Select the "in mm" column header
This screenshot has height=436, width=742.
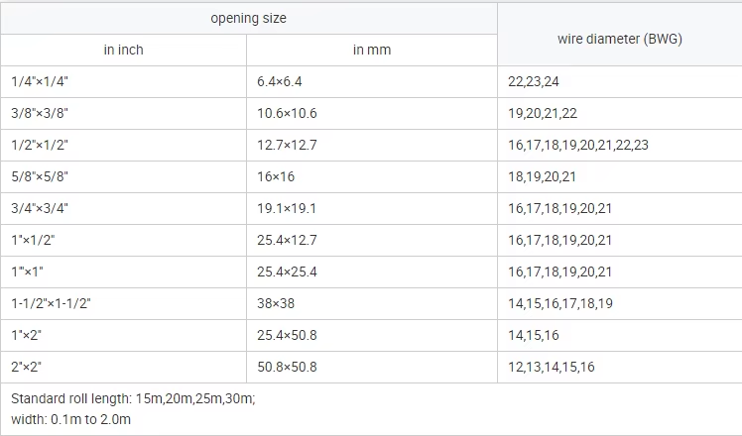tap(372, 50)
